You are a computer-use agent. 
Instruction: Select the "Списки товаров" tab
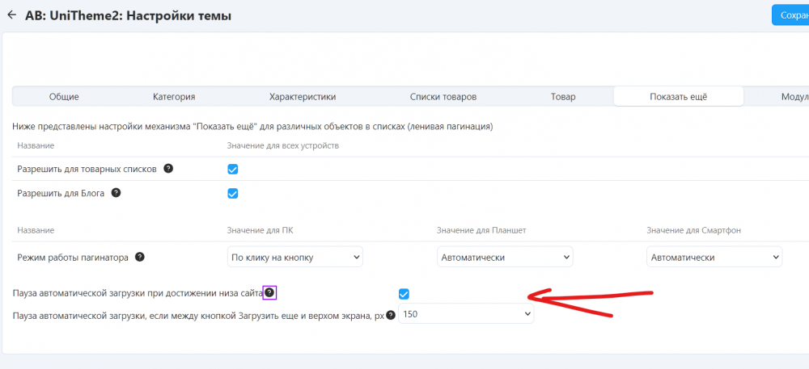(443, 97)
